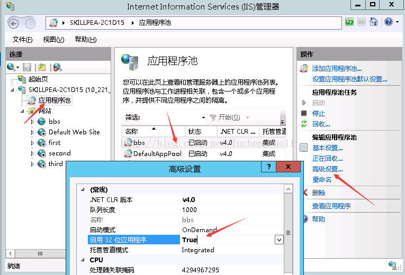
Task: Click the Start Page icon in tree
Action: pyautogui.click(x=22, y=79)
